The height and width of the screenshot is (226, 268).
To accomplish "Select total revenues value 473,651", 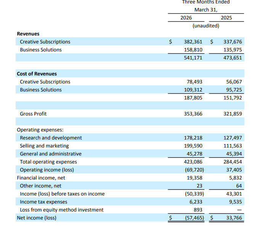I will pos(233,58).
